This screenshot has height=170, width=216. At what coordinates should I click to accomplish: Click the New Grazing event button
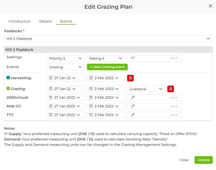(107, 67)
